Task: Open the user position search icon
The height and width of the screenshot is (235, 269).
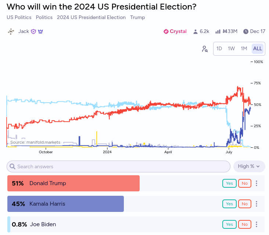Action: pyautogui.click(x=205, y=49)
